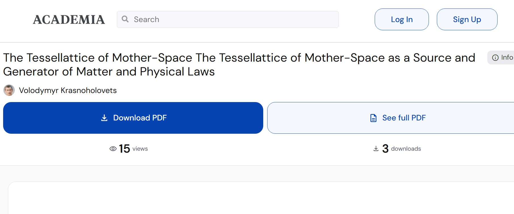Open the Log In page
Screen dimensions: 514x214
pyautogui.click(x=401, y=20)
